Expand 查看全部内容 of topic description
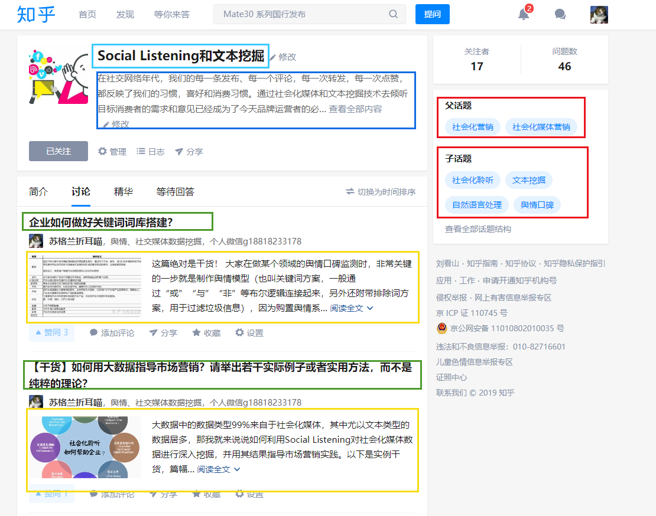Screen dimensions: 656x516 click(x=355, y=109)
